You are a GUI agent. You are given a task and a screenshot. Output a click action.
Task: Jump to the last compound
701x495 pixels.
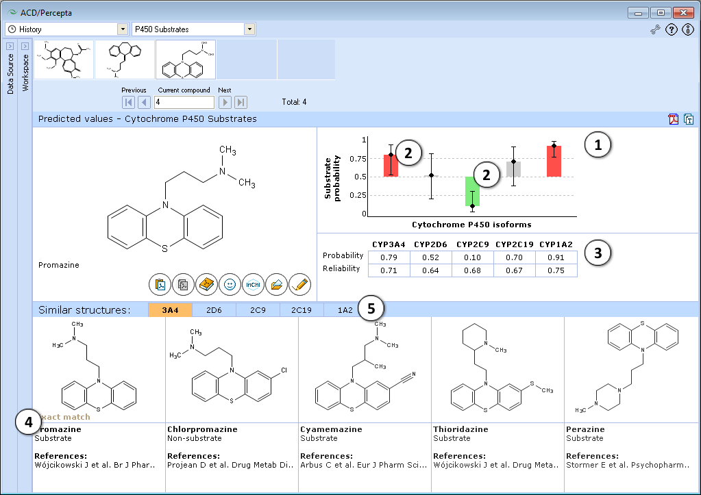point(241,102)
